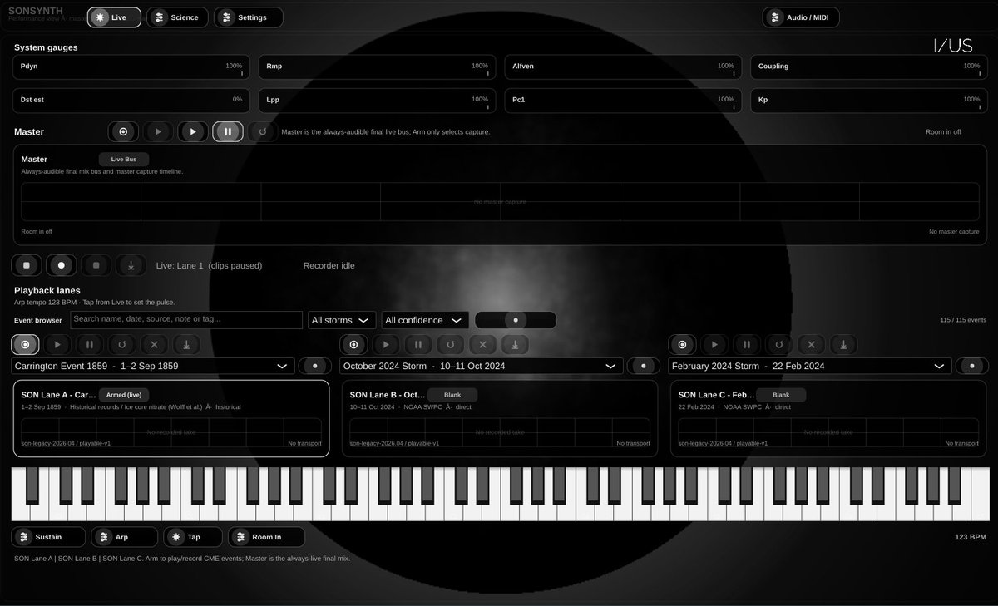998x606 pixels.
Task: Click the Master capture timeline area
Action: [500, 202]
